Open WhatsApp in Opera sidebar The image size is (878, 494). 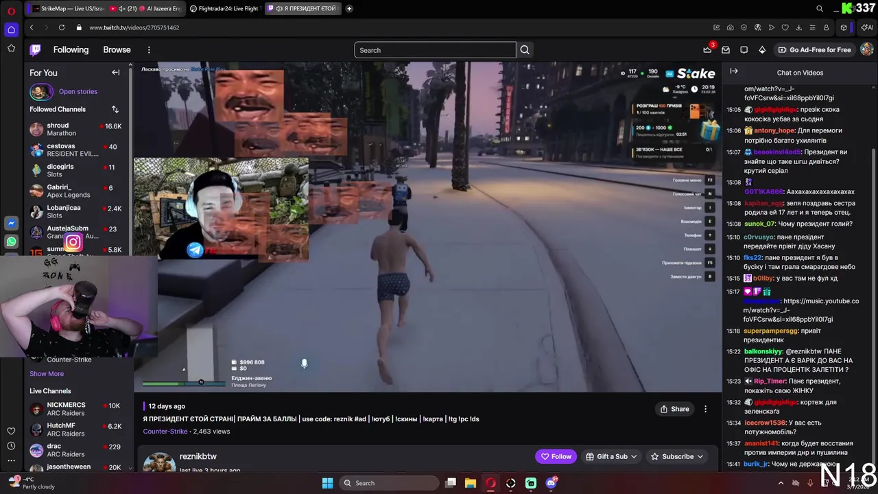(x=11, y=242)
